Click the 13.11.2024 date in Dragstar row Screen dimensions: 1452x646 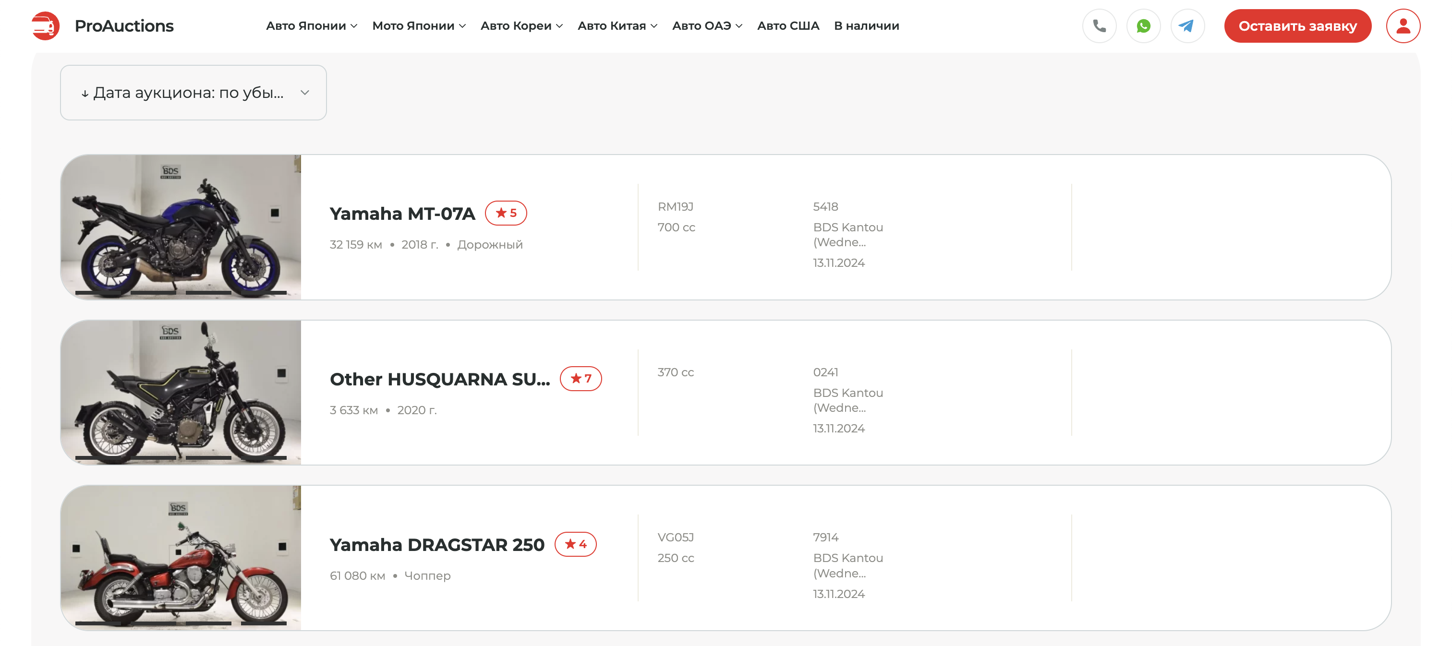[839, 594]
